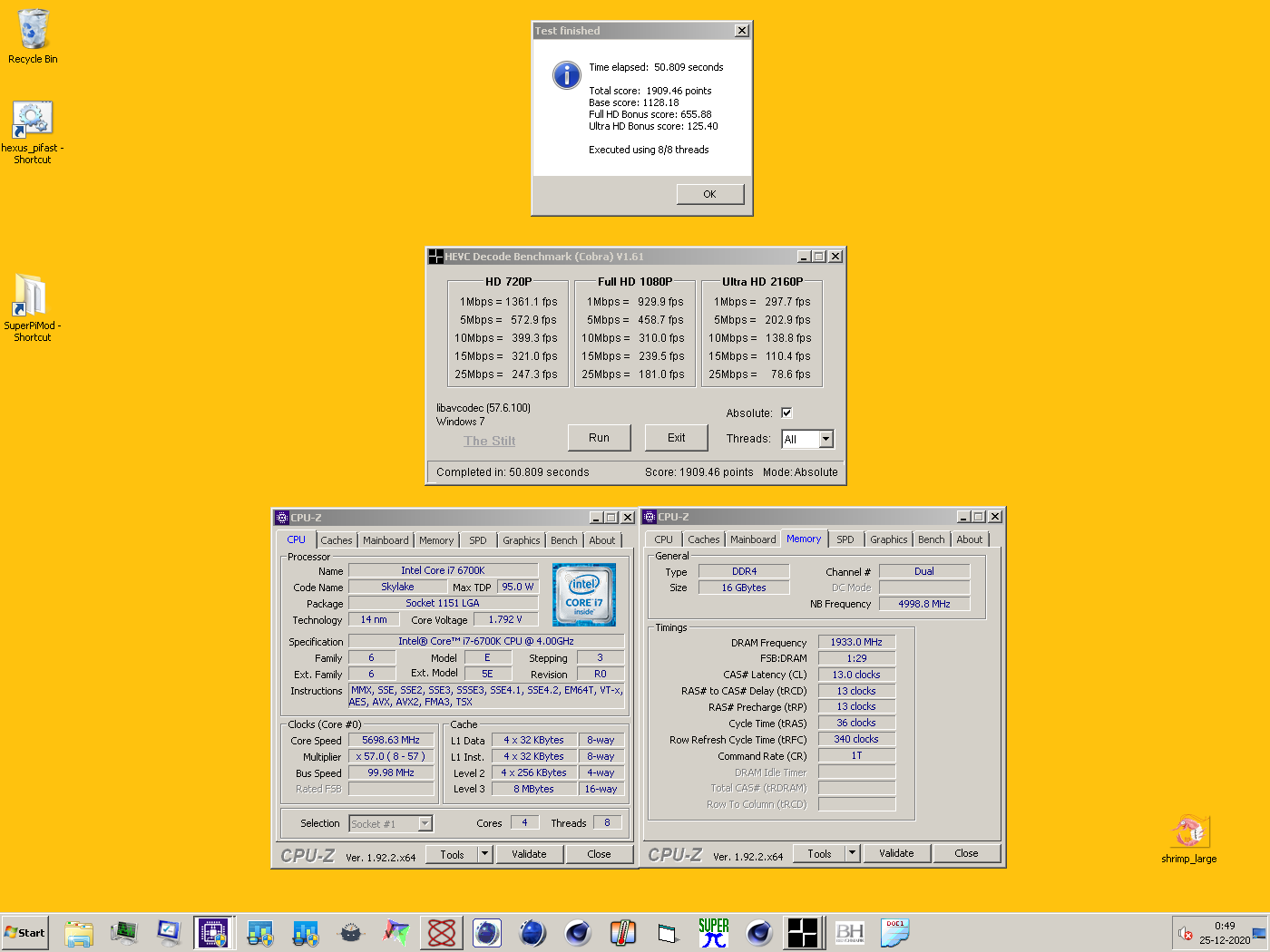Click Show Desktop button on taskbar
Viewport: 1270px width, 952px height.
tap(1261, 933)
